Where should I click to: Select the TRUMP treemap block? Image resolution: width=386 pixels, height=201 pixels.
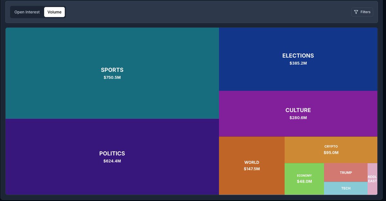[x=346, y=173]
